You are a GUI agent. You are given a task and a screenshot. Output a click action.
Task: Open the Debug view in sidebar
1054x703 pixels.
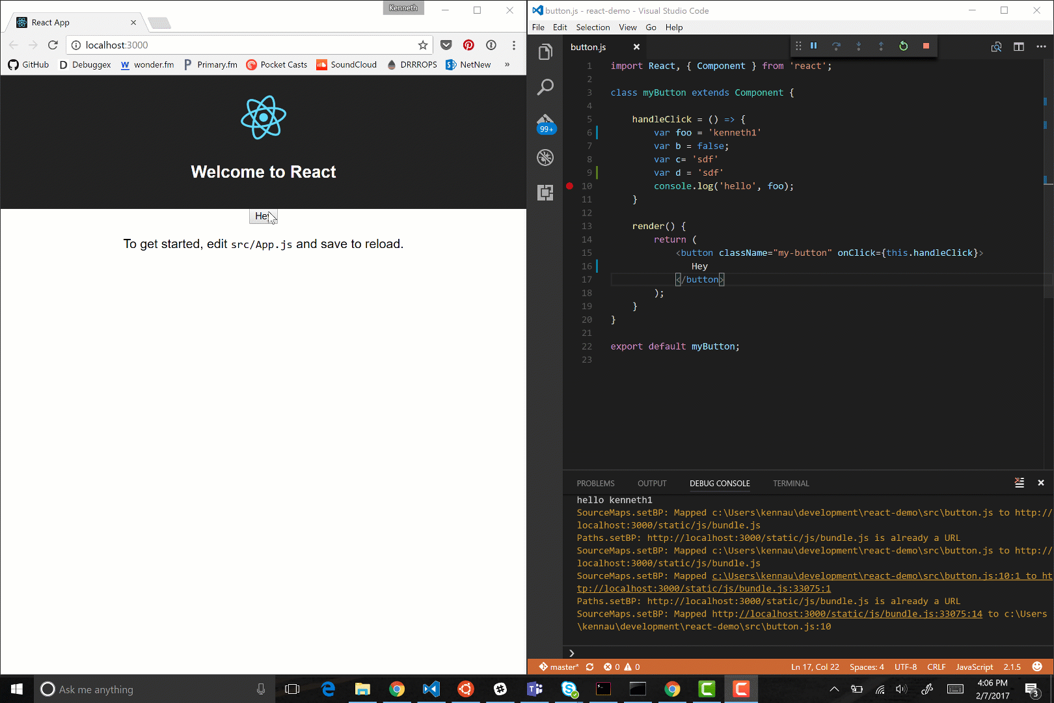pyautogui.click(x=545, y=158)
